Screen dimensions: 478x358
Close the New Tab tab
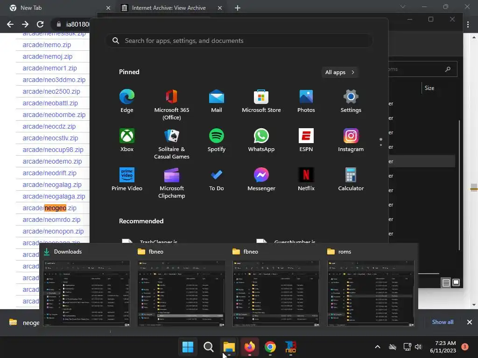(108, 8)
